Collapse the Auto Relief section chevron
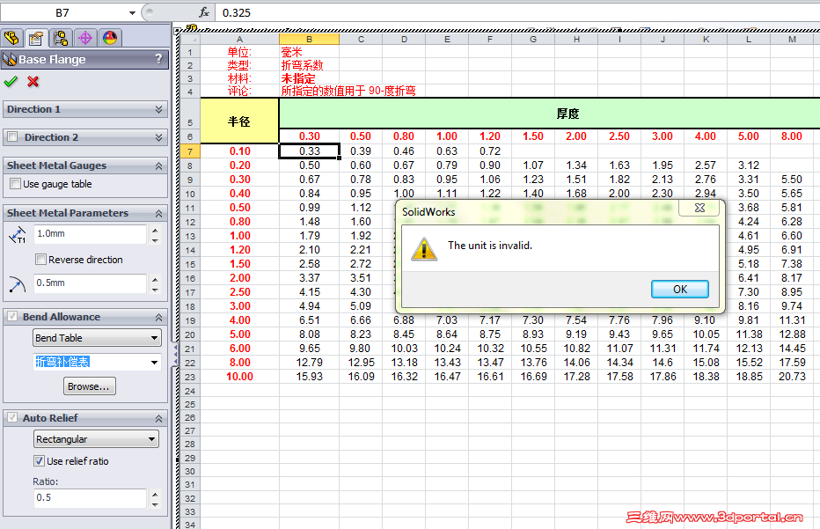Viewport: 820px width, 529px height. [x=158, y=419]
